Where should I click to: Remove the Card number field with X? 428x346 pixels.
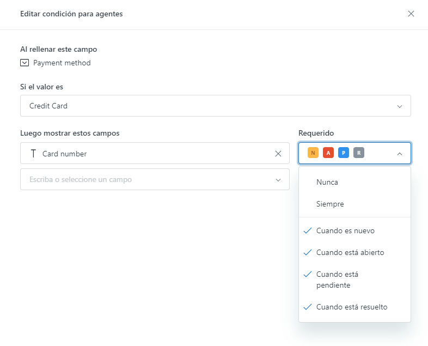(x=278, y=154)
